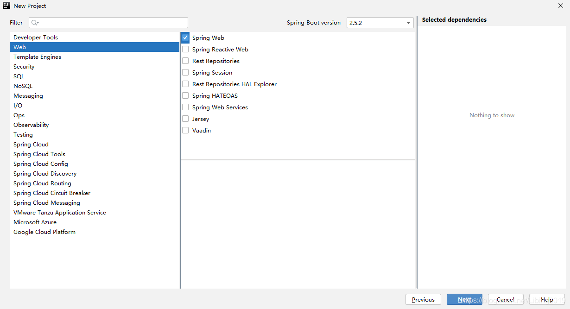Open the Template Engines category
This screenshot has height=309, width=570.
tap(95, 57)
